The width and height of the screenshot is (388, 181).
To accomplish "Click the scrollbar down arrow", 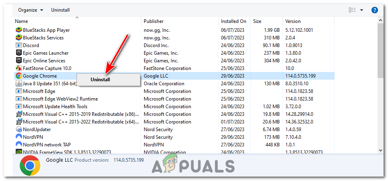I will coord(381,150).
